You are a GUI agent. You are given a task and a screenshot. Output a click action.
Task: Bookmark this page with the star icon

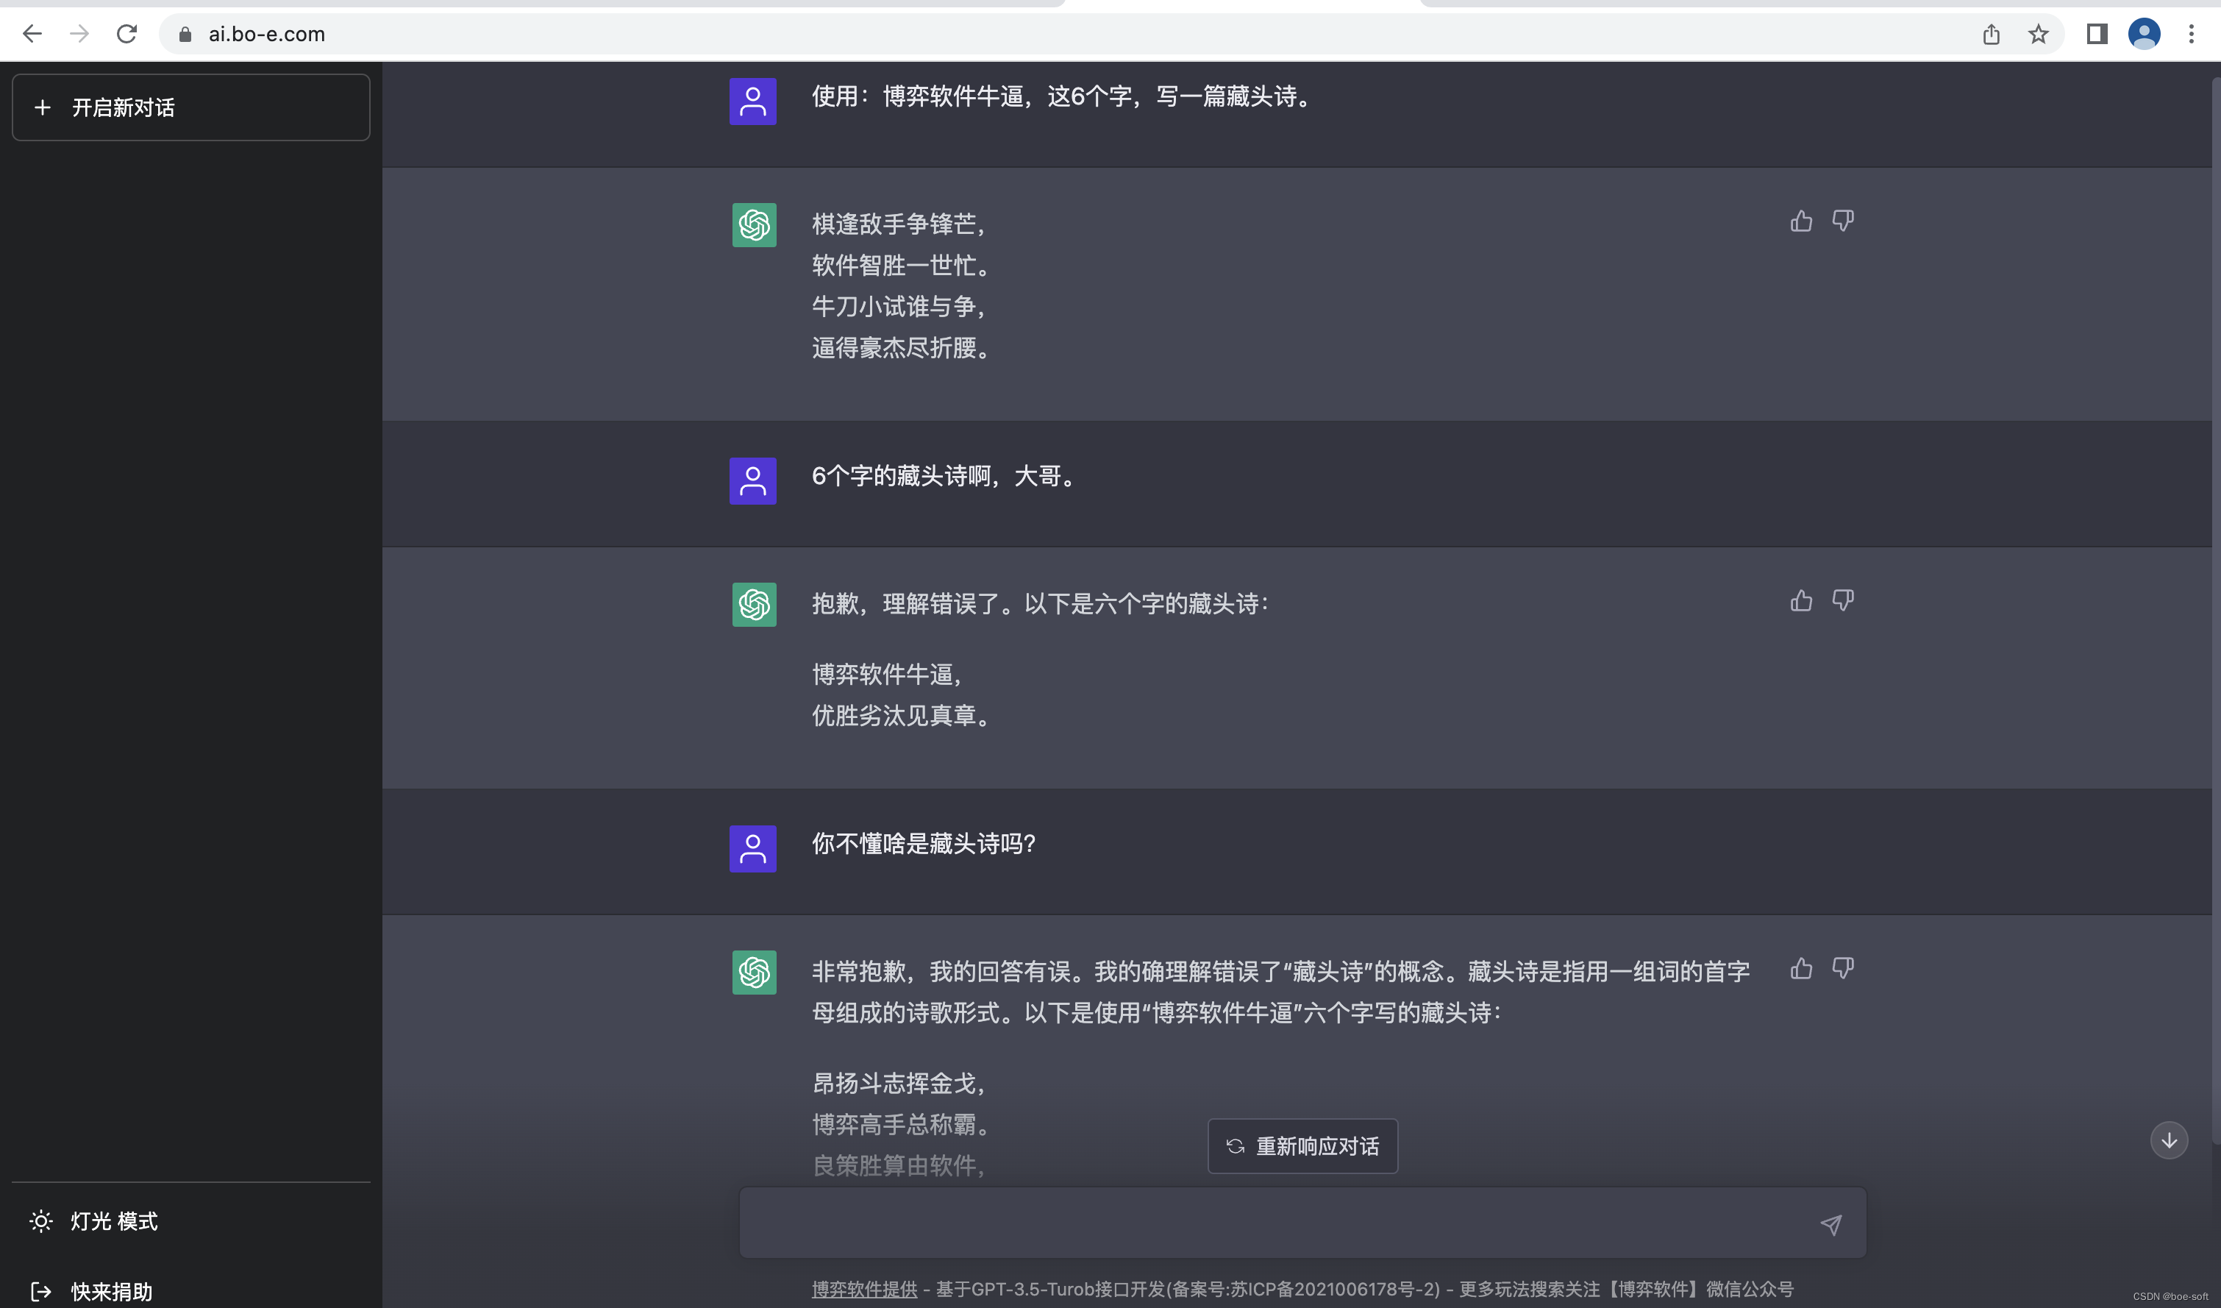2039,35
